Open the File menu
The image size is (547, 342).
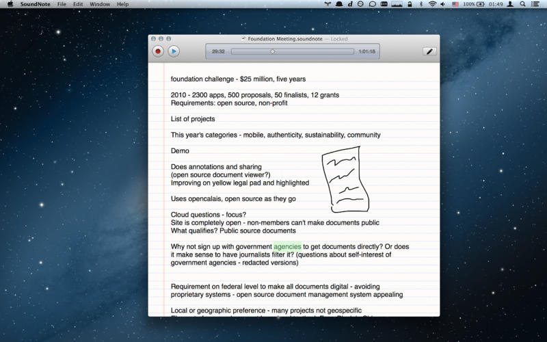tap(62, 4)
